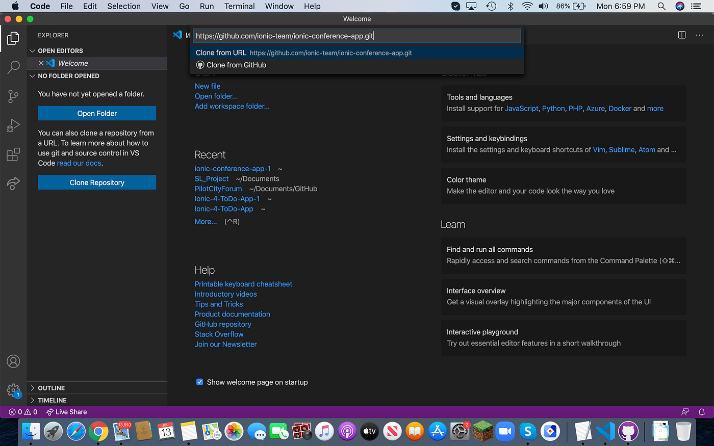Open the Run menu

pos(207,6)
